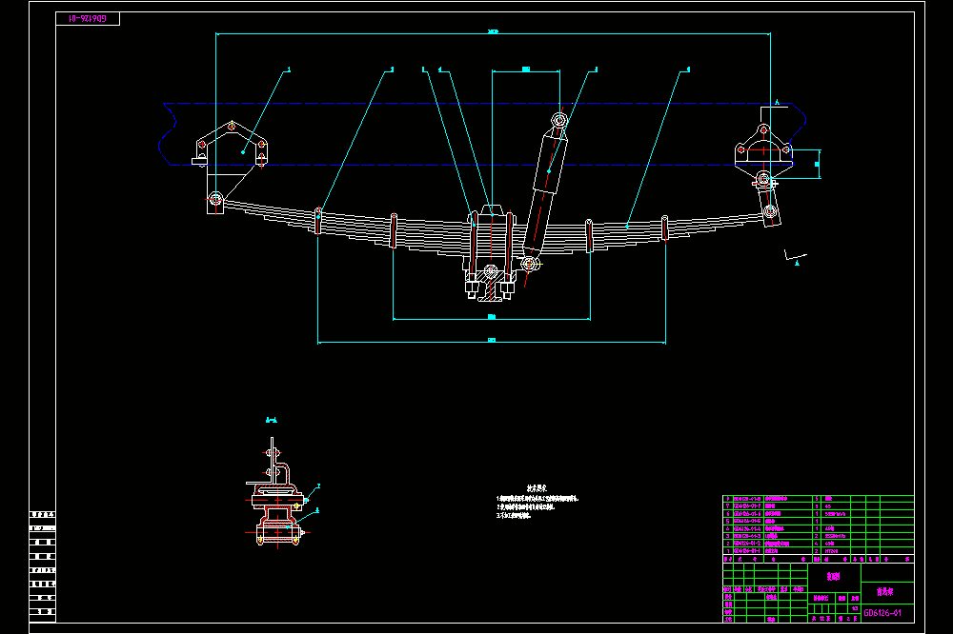Click the mirrored GD6126-01 label box at top-left

pos(88,19)
